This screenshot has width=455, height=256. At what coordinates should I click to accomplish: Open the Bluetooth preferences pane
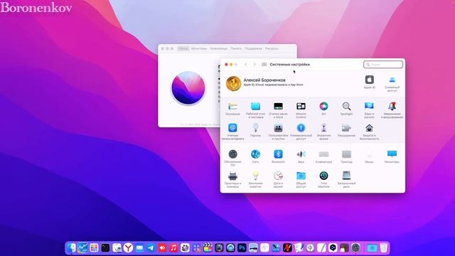[278, 154]
